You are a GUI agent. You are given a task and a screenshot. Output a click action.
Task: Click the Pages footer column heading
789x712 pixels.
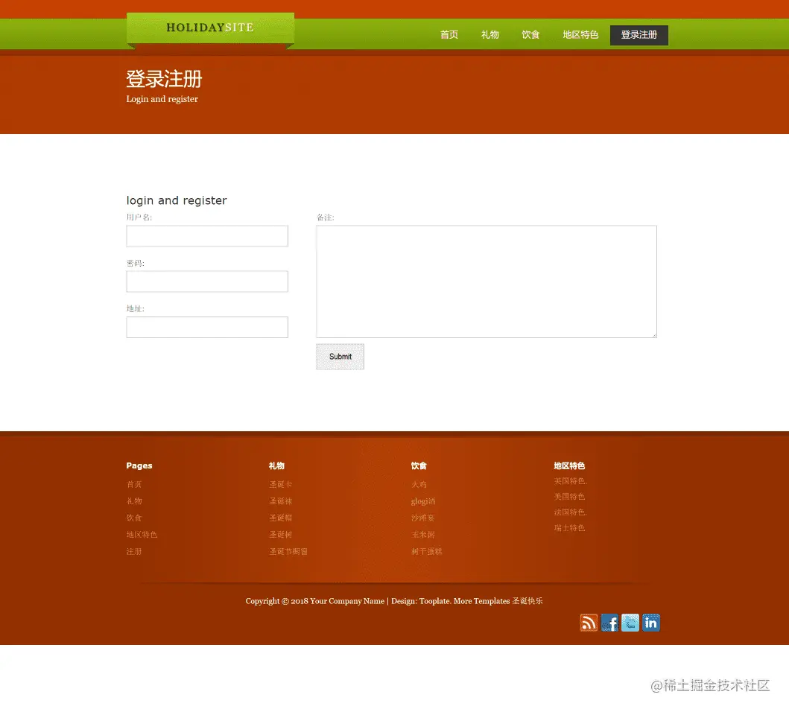(139, 466)
